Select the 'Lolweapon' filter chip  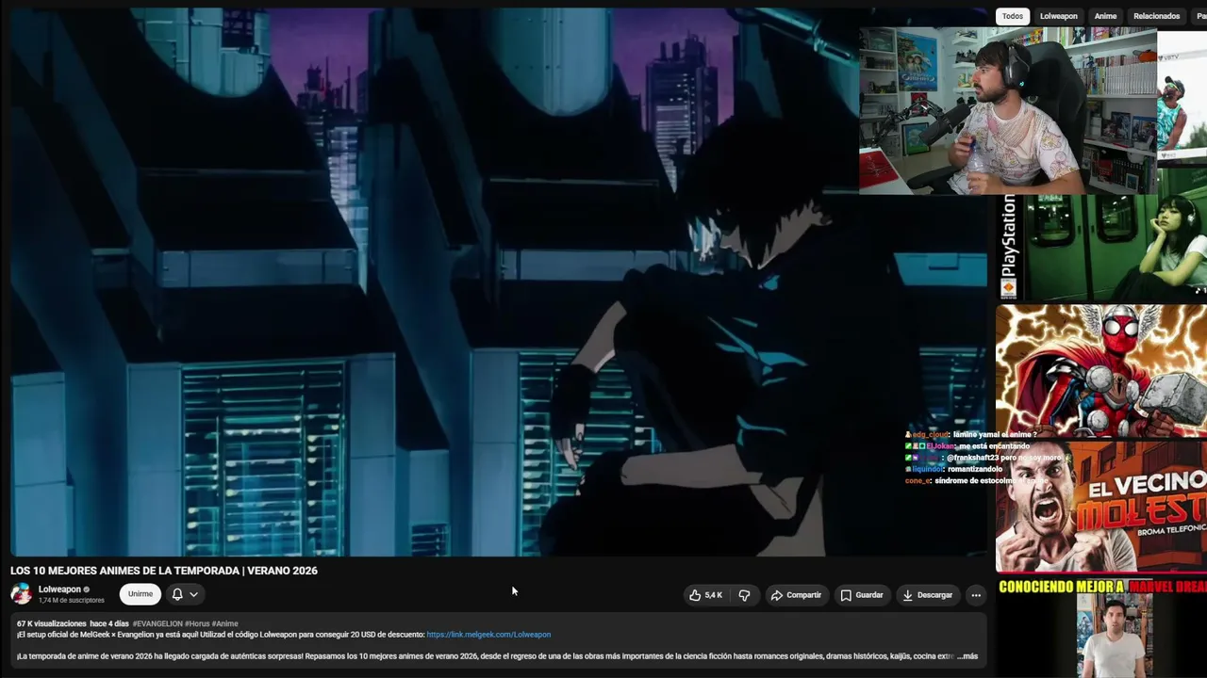point(1058,16)
